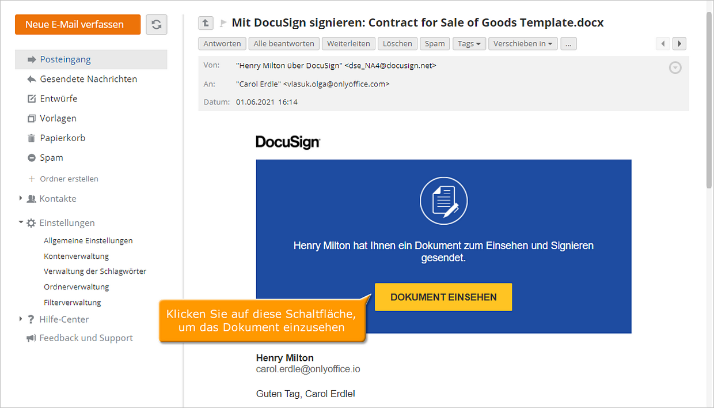The width and height of the screenshot is (714, 408).
Task: Open Vorlagen folder
Action: coord(58,118)
